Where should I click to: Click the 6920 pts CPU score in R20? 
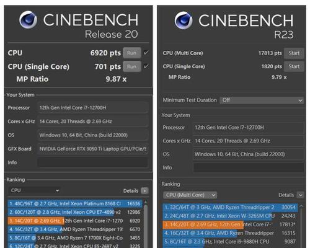tap(105, 53)
